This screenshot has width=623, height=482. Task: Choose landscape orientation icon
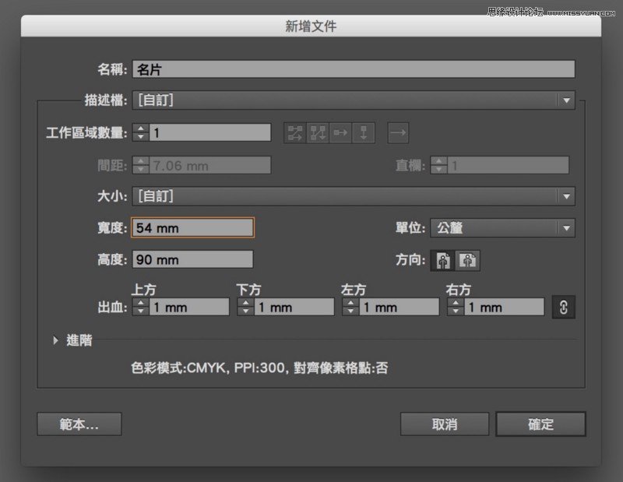coord(468,261)
